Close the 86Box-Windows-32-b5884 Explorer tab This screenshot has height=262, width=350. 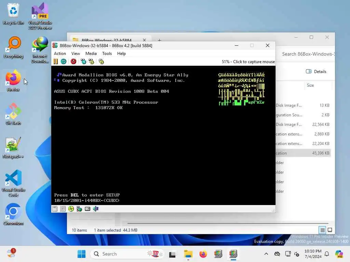145,40
